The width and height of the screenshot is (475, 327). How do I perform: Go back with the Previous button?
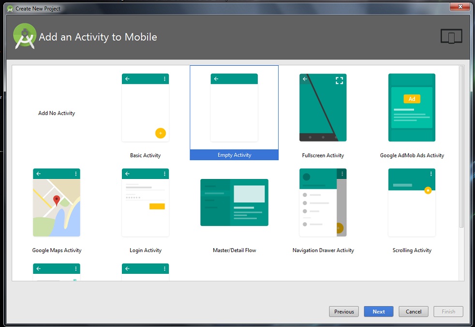click(x=344, y=312)
